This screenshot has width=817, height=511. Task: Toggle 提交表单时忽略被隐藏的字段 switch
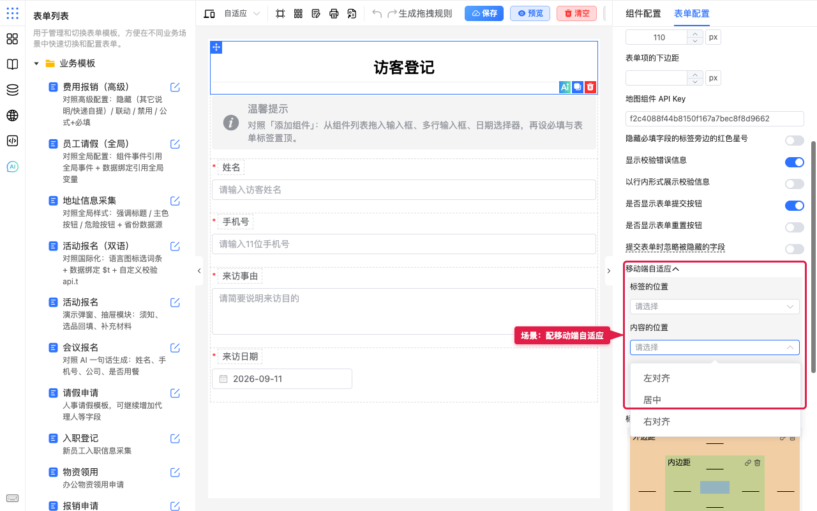click(x=795, y=249)
